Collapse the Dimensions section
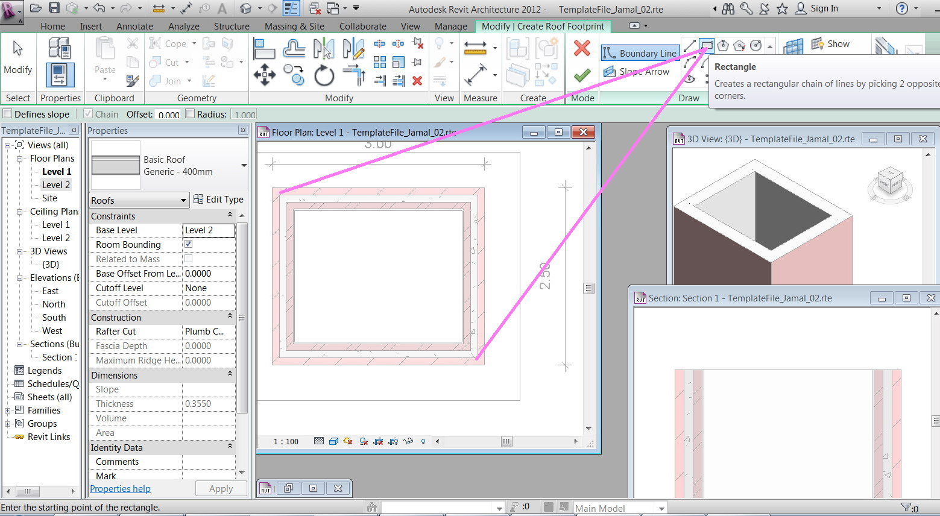This screenshot has height=516, width=940. (x=230, y=374)
